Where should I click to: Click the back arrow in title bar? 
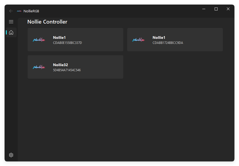11,11
